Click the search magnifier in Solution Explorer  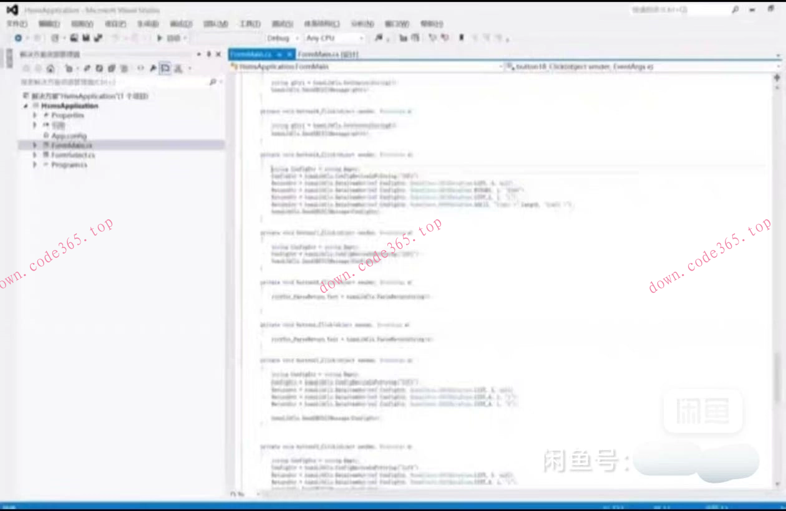(x=212, y=82)
